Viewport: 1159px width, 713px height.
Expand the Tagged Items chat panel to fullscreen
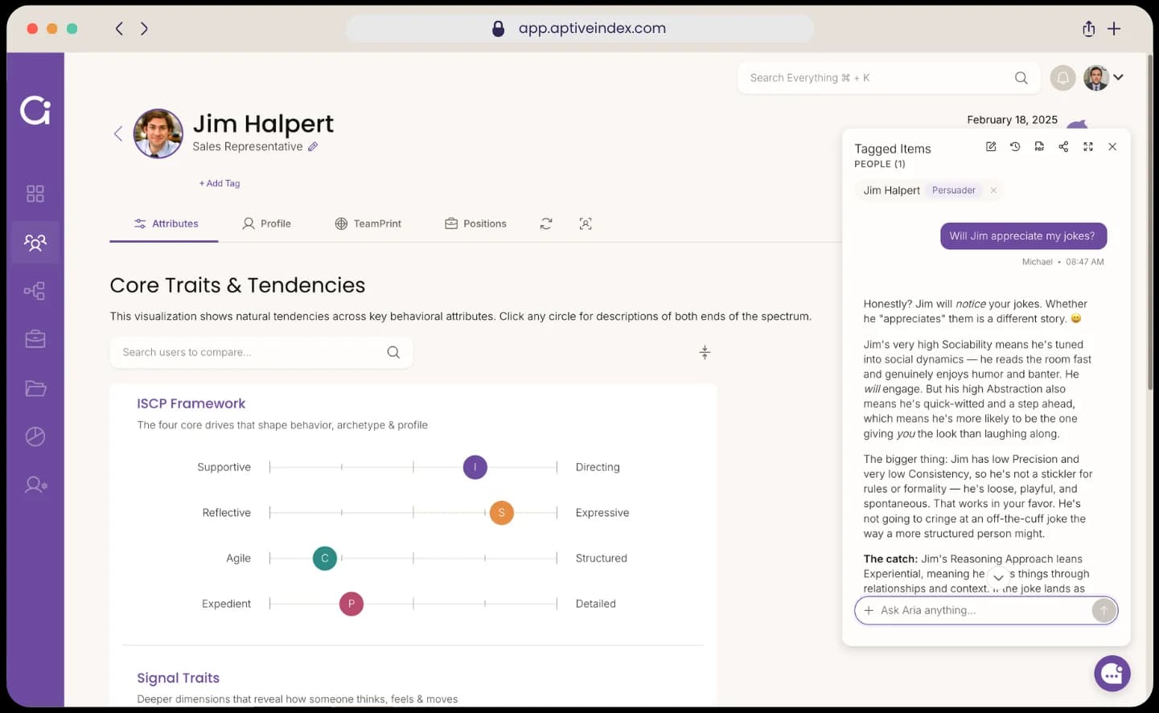coord(1088,146)
